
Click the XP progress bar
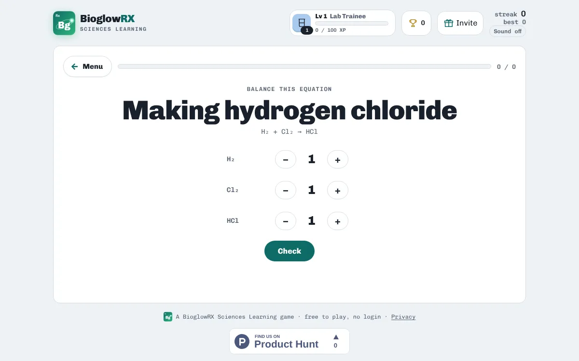[352, 23]
